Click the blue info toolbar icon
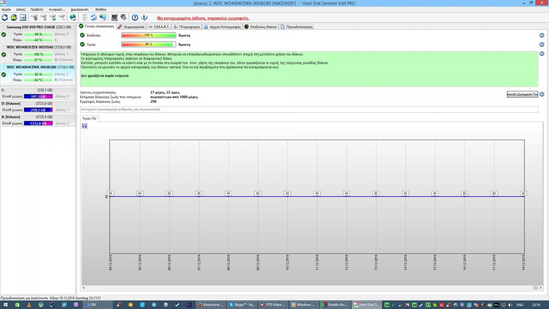The height and width of the screenshot is (309, 549). tap(144, 17)
